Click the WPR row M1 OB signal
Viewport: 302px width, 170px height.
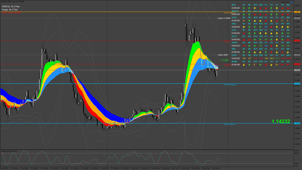[x=244, y=46]
